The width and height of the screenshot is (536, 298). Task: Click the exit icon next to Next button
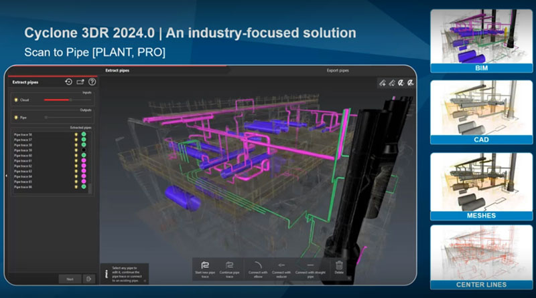point(89,279)
